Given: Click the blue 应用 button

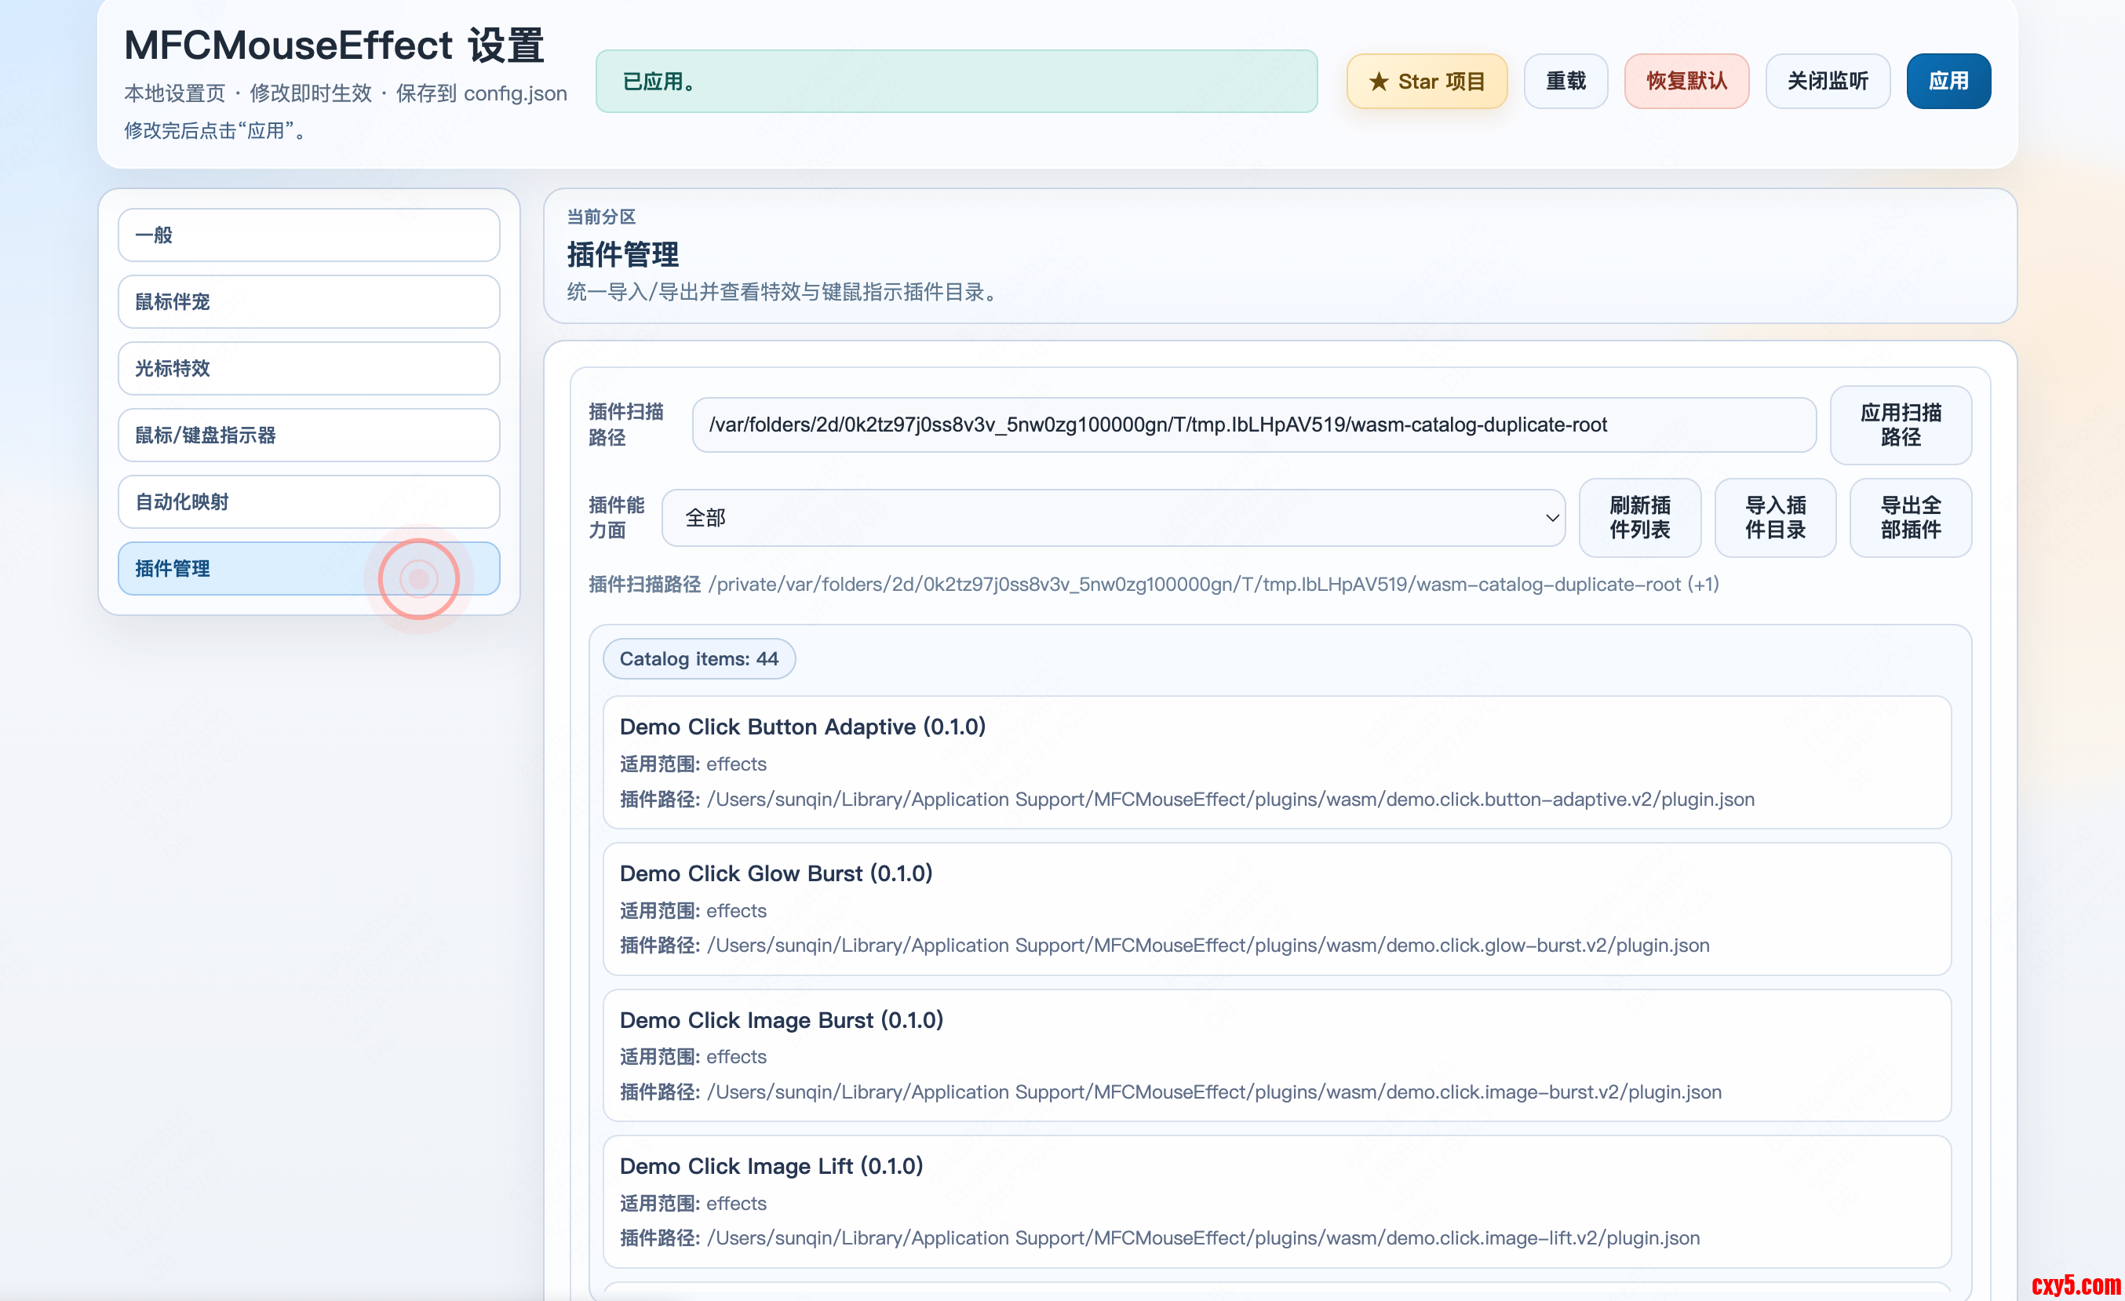Looking at the screenshot, I should pyautogui.click(x=1948, y=81).
